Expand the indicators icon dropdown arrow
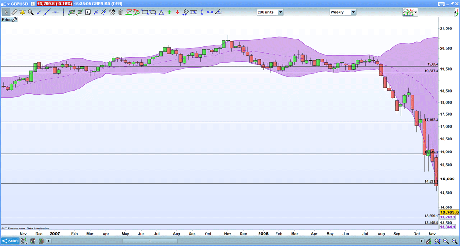The width and height of the screenshot is (460, 246). [x=416, y=12]
